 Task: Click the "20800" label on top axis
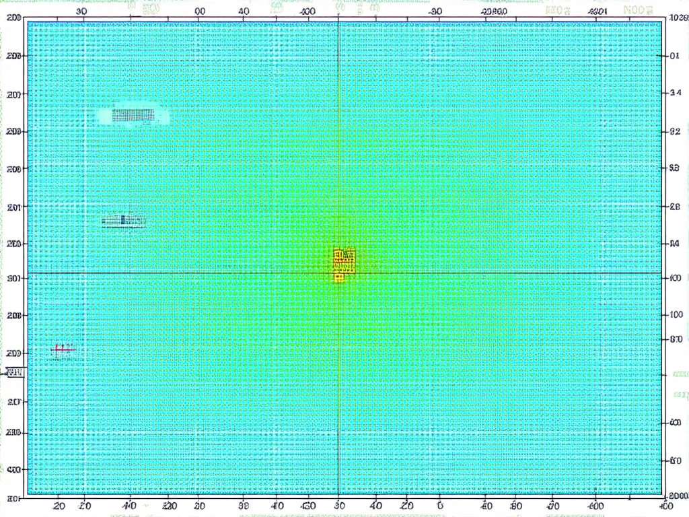[x=495, y=11]
